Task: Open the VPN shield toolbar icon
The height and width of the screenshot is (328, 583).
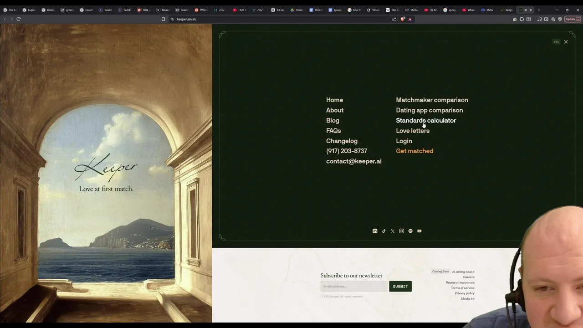Action: click(x=560, y=19)
